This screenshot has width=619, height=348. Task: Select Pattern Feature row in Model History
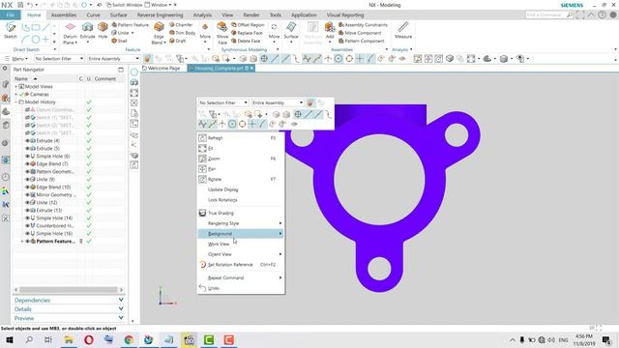(55, 241)
